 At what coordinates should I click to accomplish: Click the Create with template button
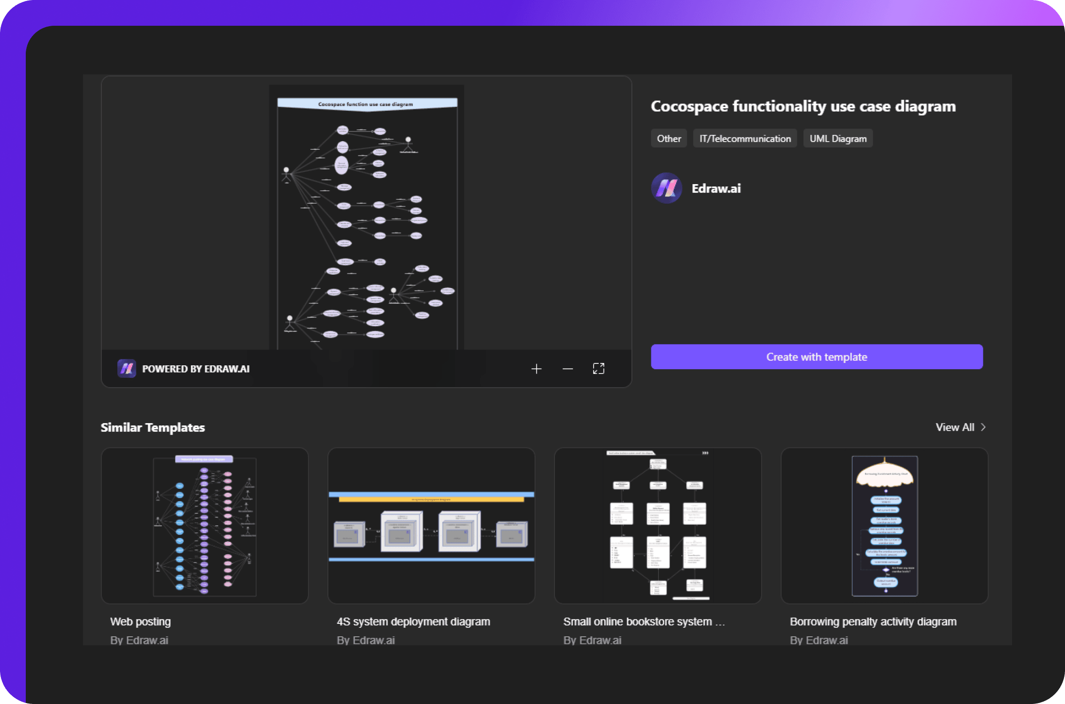coord(817,357)
